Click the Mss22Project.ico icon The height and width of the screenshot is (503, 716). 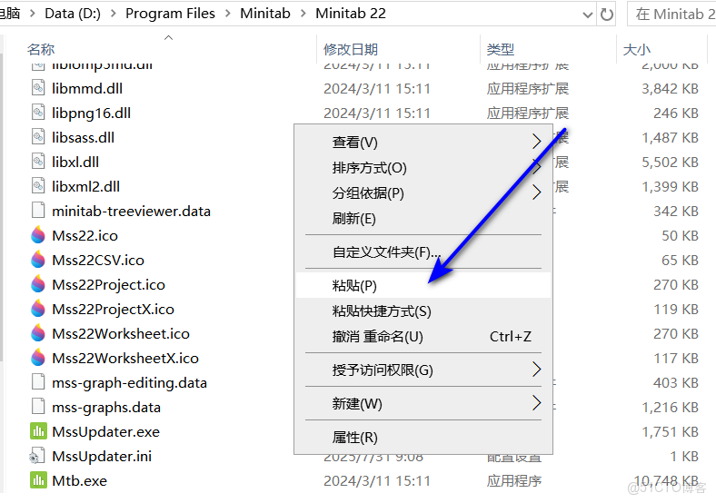[38, 284]
